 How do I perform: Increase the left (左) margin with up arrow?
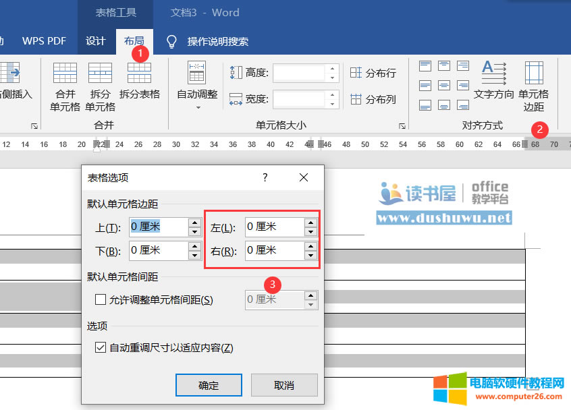pos(310,222)
